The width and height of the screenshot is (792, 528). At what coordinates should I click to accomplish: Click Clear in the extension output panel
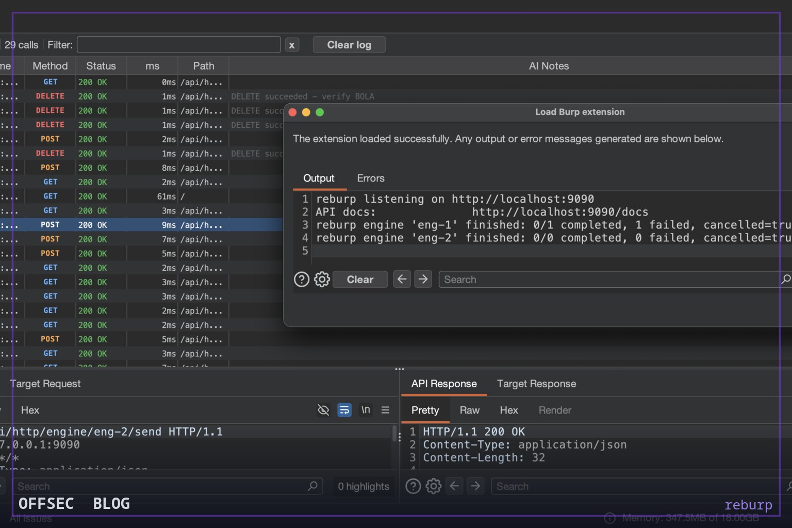tap(360, 279)
